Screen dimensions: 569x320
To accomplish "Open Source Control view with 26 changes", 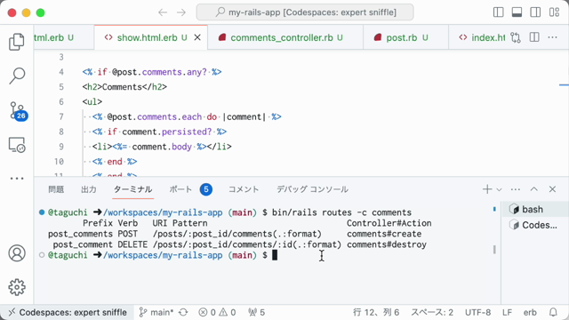I will (x=18, y=110).
